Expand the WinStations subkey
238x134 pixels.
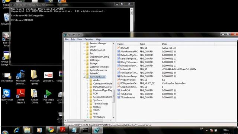coord(88,117)
